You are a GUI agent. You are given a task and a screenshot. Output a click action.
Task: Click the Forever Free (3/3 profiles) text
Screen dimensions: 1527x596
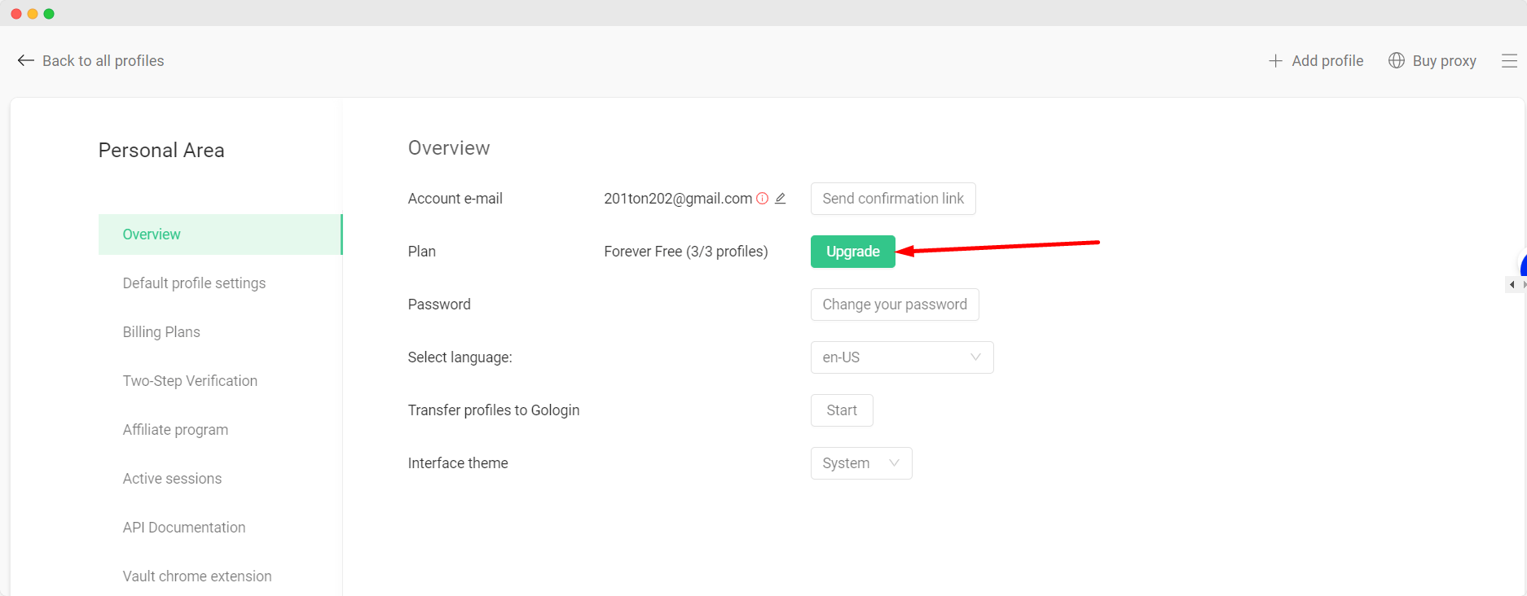tap(686, 252)
